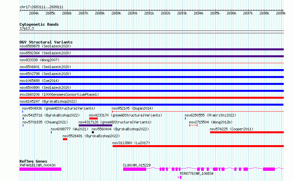Click the 2699k ruler tick label
Screen dimensions: 293x181
(281, 13)
